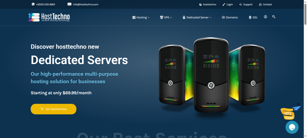Open the search magnifier icon
Viewport: 307px width, 138px height.
274,17
